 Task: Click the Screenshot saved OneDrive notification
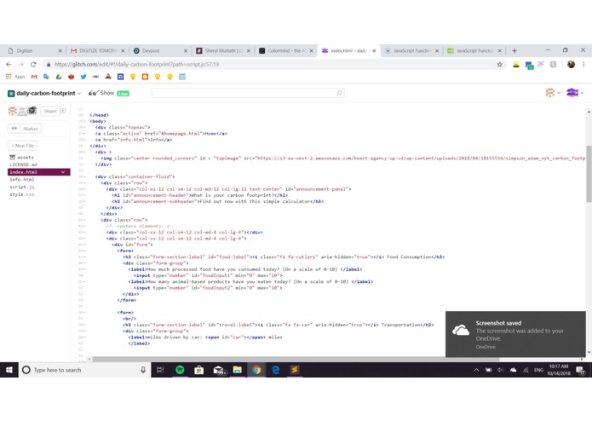(x=515, y=334)
